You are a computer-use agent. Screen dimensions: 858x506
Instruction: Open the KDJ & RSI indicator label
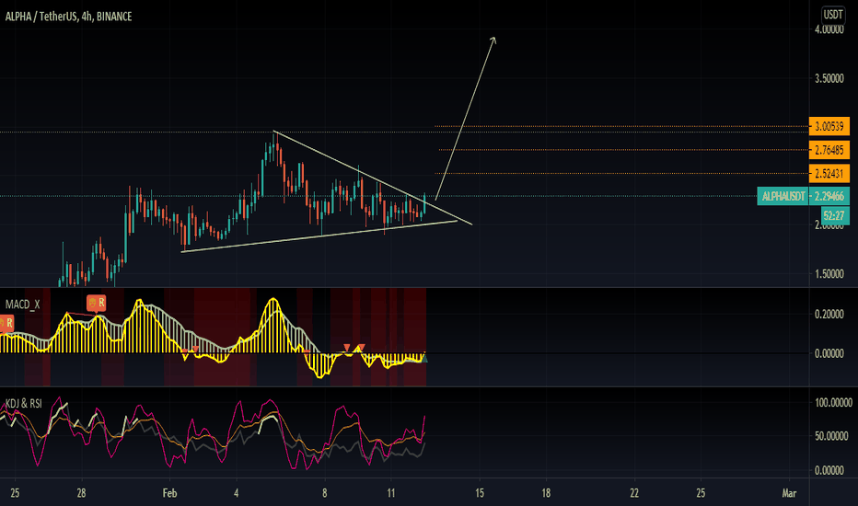point(24,404)
